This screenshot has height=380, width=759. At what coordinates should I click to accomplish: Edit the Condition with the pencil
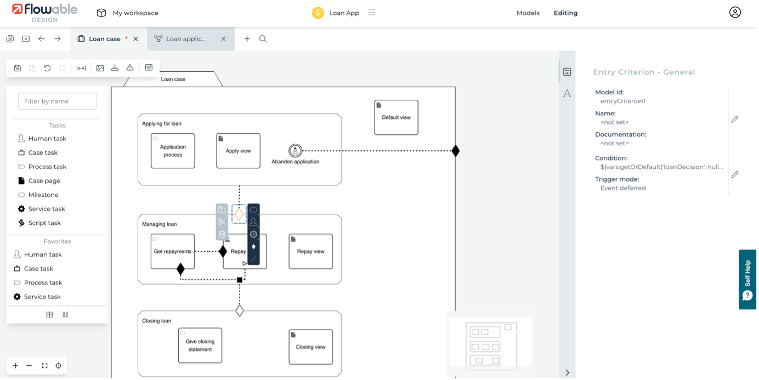click(735, 174)
